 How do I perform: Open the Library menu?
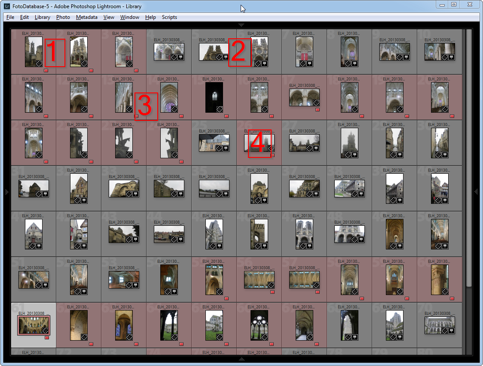coord(43,17)
